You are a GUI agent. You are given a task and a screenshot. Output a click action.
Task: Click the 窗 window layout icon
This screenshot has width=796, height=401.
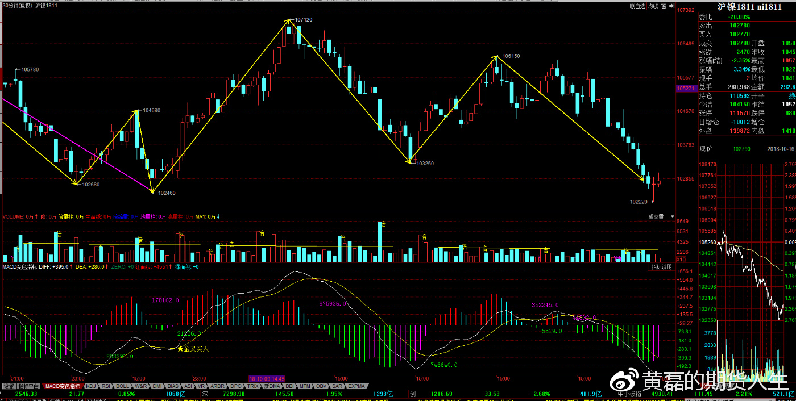[663, 6]
